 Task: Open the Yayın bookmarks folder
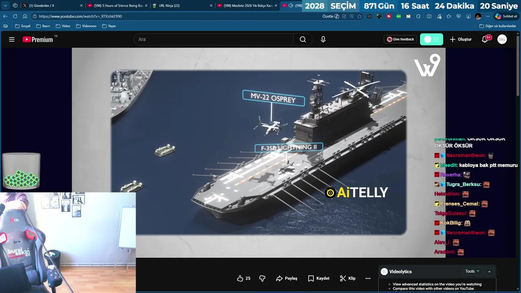pyautogui.click(x=109, y=26)
